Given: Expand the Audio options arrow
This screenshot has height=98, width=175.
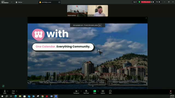Looking at the screenshot, I should [x=8, y=91].
